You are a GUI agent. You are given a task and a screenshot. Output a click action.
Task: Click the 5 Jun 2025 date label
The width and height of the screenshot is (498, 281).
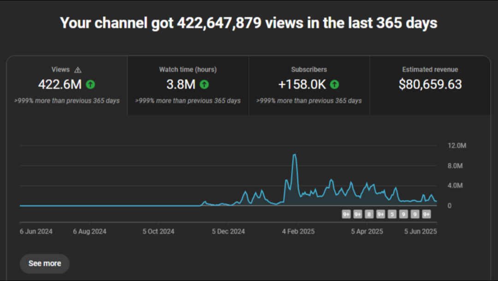[x=421, y=232]
